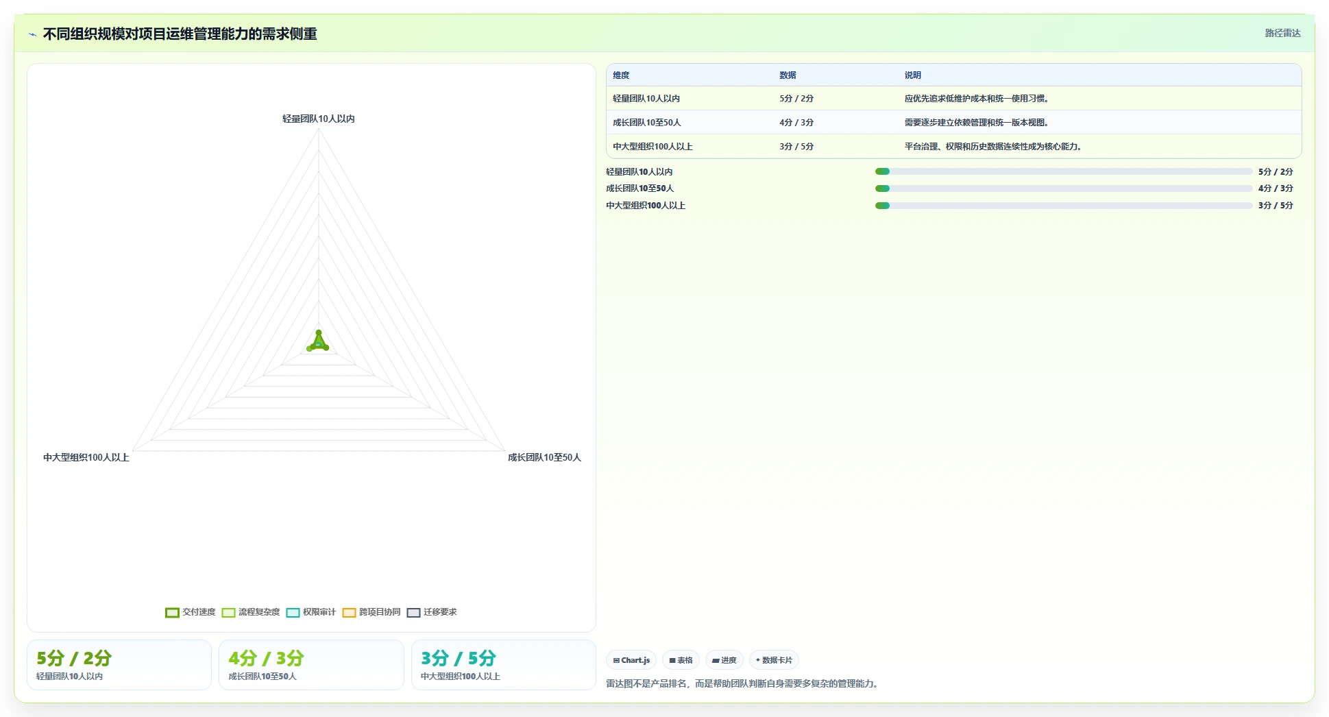Viewport: 1329px width, 717px height.
Task: Click radar axis label 中大型组织100人以上
Action: pos(86,457)
